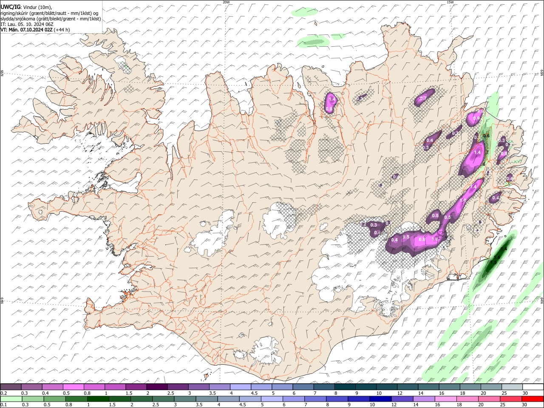The image size is (544, 408).
Task: Pick the grey-green 3 swatch in lower legend row
Action: click(185, 399)
